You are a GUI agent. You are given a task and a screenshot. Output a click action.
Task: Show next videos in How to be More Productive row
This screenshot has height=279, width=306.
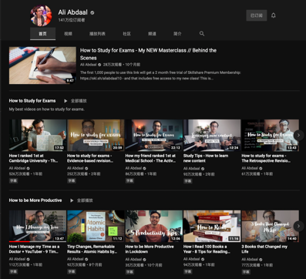point(298,226)
